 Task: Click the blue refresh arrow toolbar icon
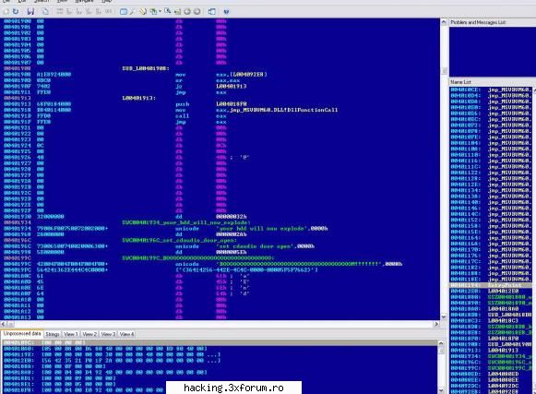click(x=16, y=12)
